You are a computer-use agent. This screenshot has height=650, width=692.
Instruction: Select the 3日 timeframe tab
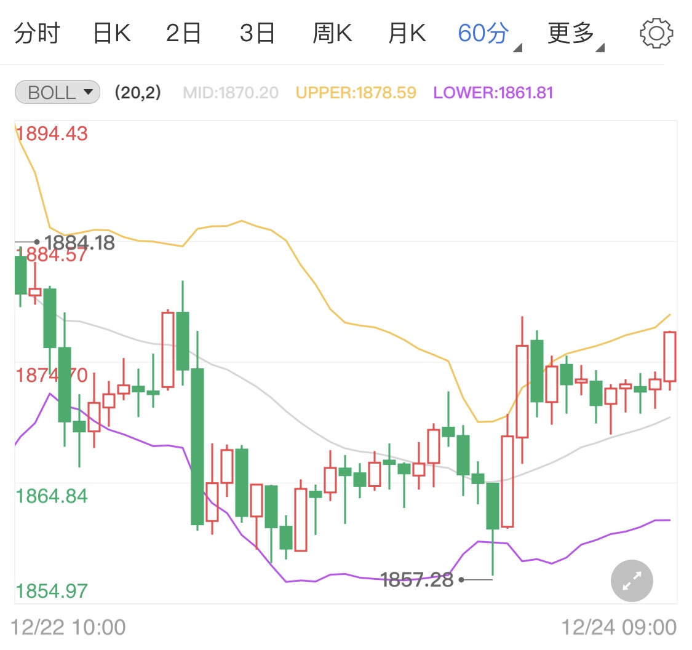[x=257, y=33]
